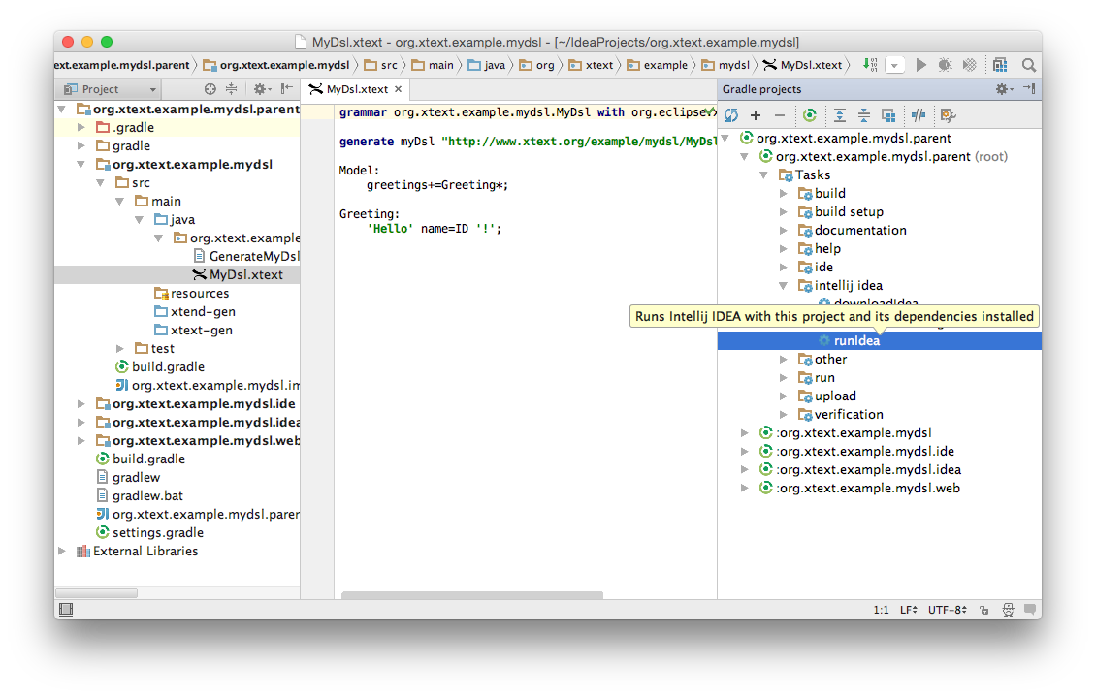Image resolution: width=1096 pixels, height=697 pixels.
Task: Expand External Libraries node
Action: tap(61, 551)
